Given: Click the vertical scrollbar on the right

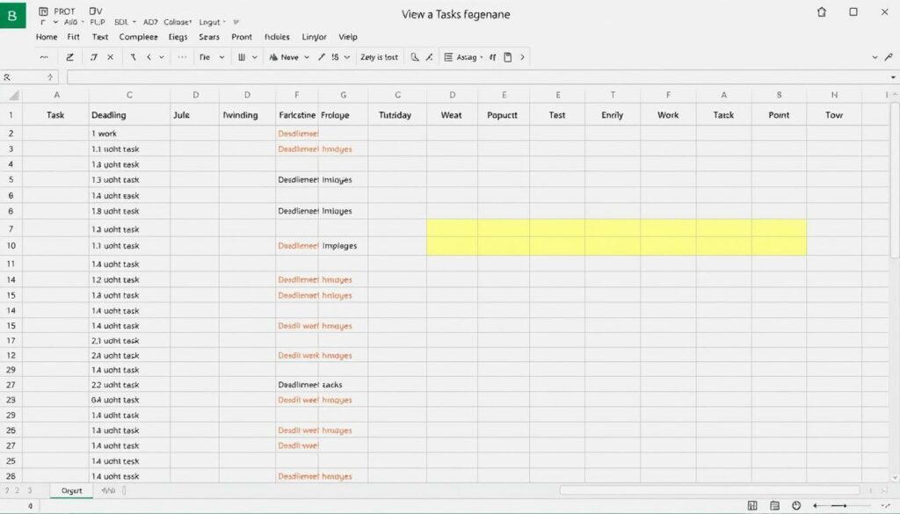Looking at the screenshot, I should [894, 181].
